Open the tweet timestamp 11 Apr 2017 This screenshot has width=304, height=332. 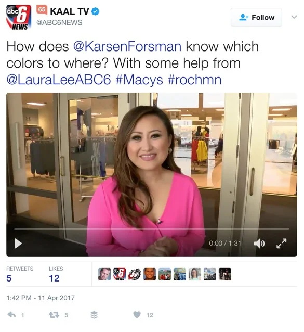coord(41,298)
